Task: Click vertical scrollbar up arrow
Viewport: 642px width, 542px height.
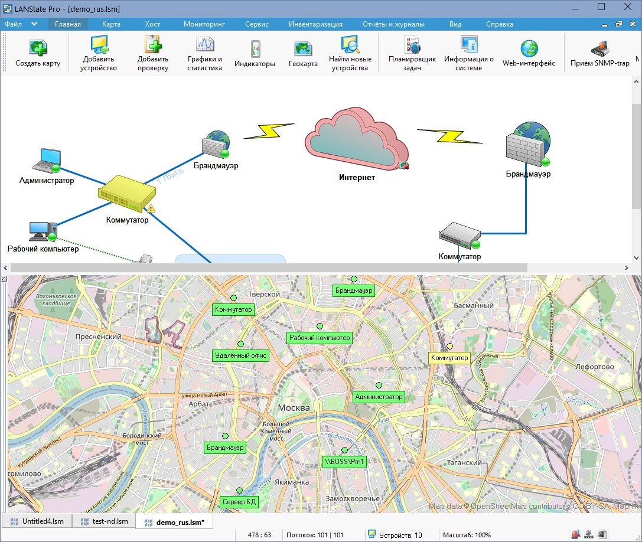Action: [637, 81]
